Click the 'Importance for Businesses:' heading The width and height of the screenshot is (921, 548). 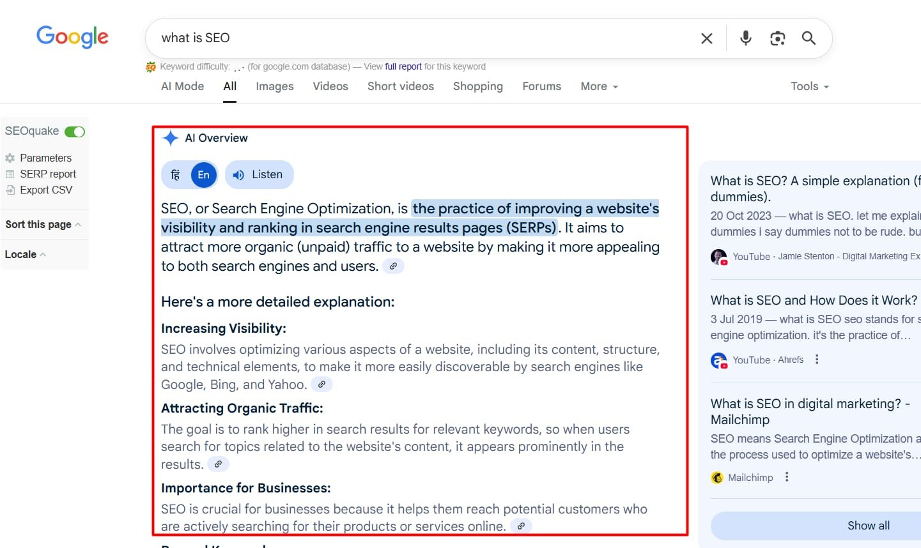coord(246,488)
